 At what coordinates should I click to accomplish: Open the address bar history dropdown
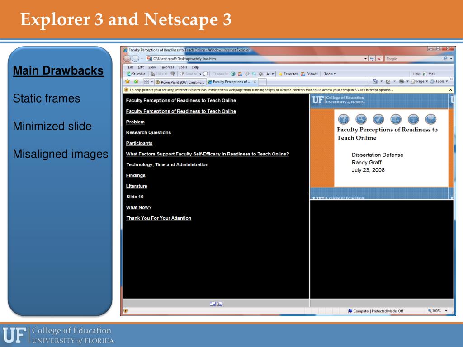[365, 59]
